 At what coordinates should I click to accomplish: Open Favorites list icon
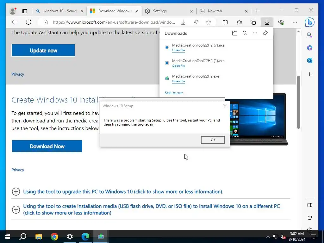(x=239, y=22)
